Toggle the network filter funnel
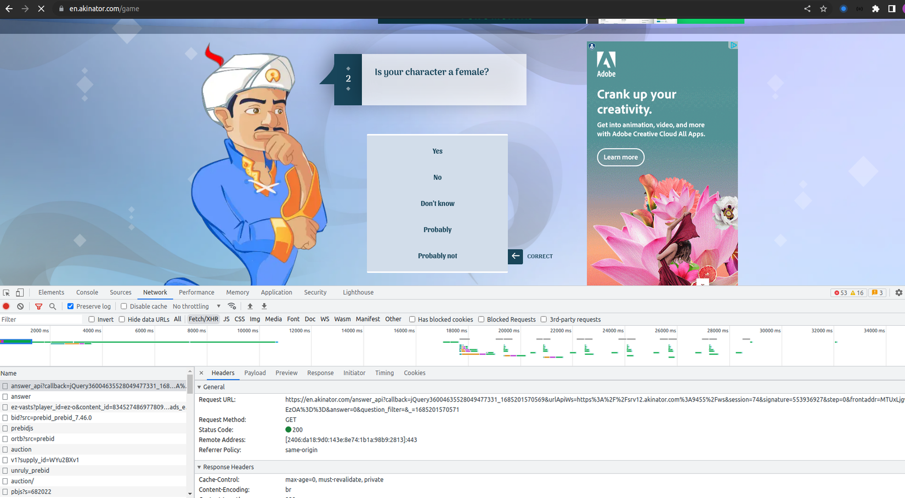This screenshot has width=905, height=498. (38, 307)
